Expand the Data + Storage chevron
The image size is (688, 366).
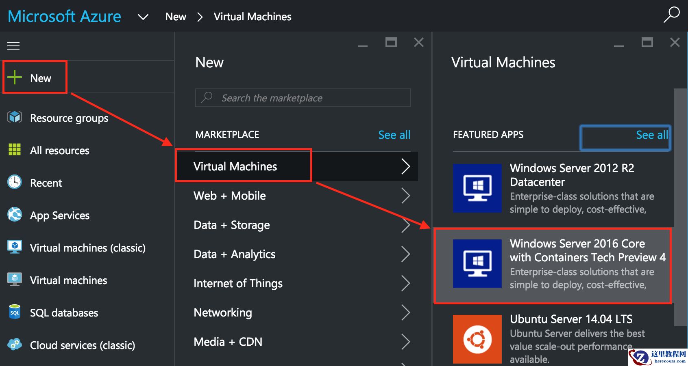(405, 225)
